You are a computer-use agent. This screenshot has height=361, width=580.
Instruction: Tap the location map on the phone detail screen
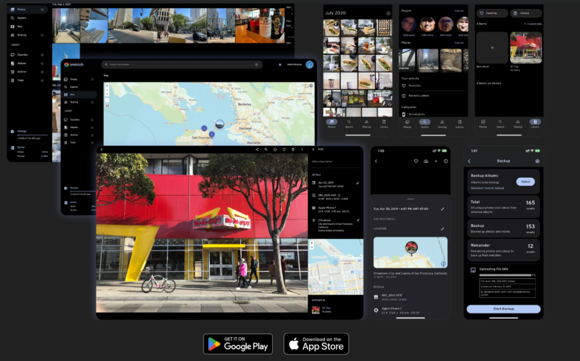coord(411,252)
